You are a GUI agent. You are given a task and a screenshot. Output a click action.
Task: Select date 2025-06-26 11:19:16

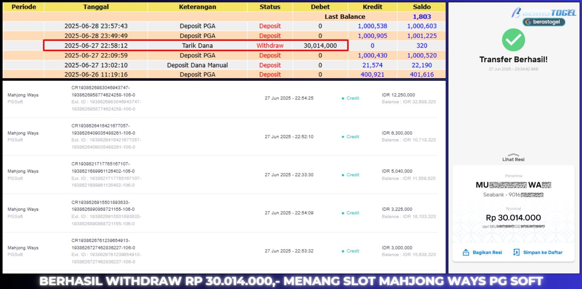(x=96, y=74)
